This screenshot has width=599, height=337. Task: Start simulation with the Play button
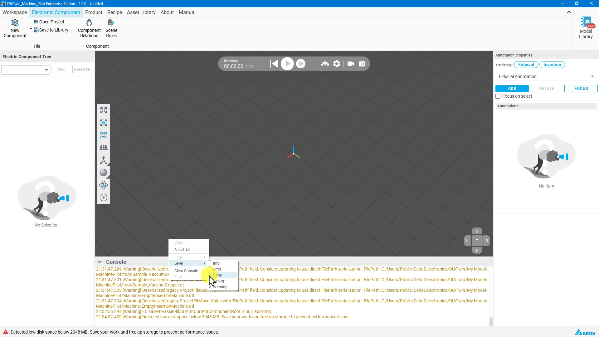(287, 64)
